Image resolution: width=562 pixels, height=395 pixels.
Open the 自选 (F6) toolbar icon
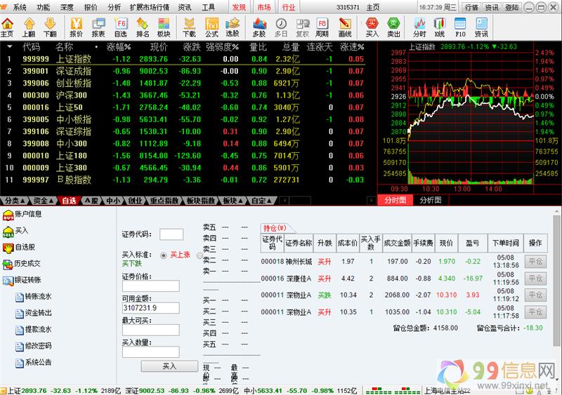(x=120, y=27)
